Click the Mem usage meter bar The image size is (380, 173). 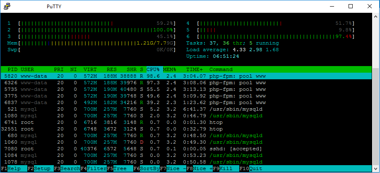click(x=97, y=43)
